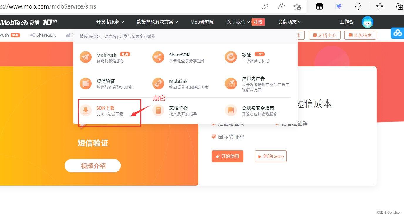Click the 精选6款SDK dropdown header text
This screenshot has height=217, width=404.
coord(117,36)
